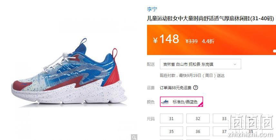
Task: Pick size 34 option
Action: (x=251, y=118)
